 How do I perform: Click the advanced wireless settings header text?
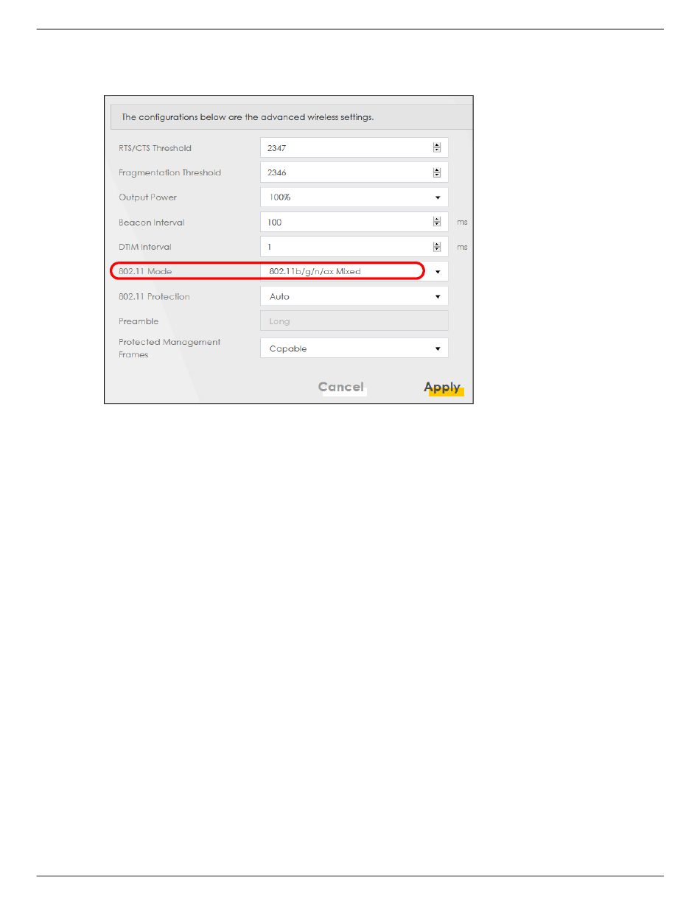pos(248,117)
